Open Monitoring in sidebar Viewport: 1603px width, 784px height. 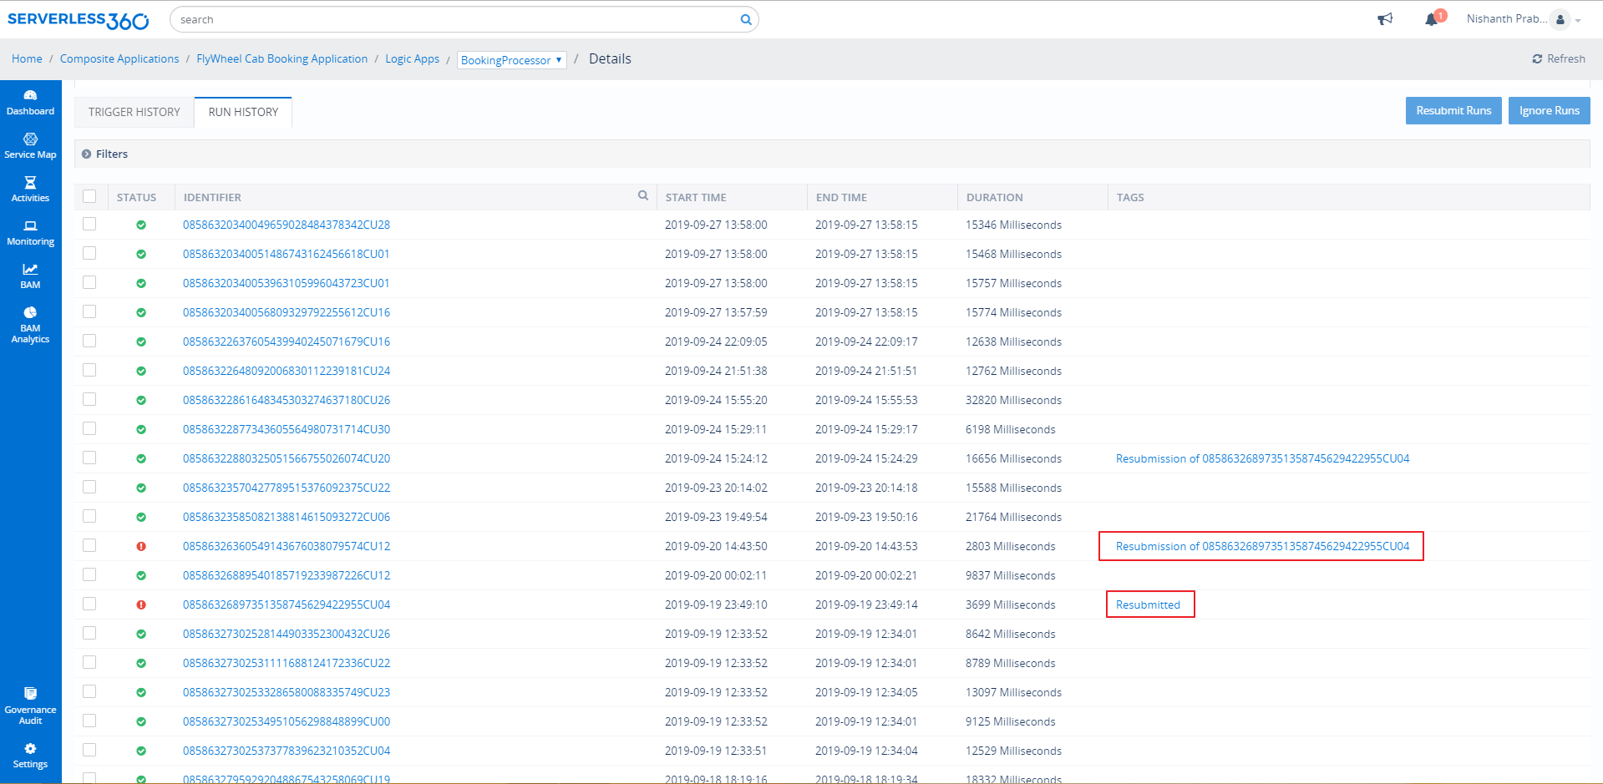point(30,232)
